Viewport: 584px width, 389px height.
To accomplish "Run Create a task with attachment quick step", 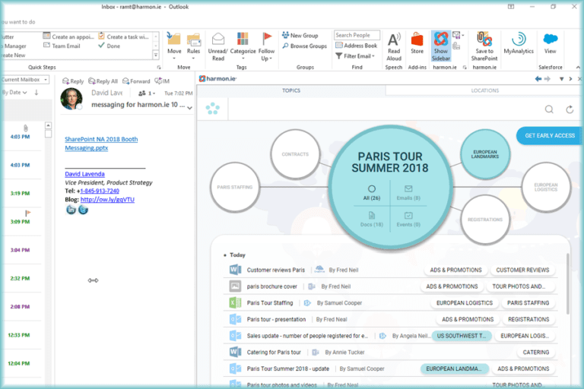I will (x=124, y=36).
